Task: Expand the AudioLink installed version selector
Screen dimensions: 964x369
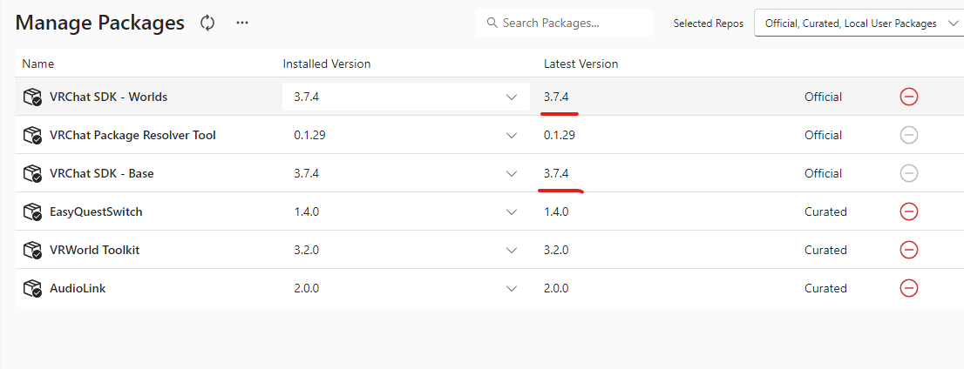Action: tap(512, 288)
